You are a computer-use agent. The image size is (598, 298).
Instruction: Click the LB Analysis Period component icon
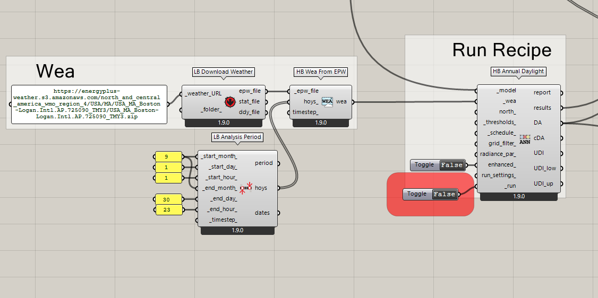tap(245, 188)
